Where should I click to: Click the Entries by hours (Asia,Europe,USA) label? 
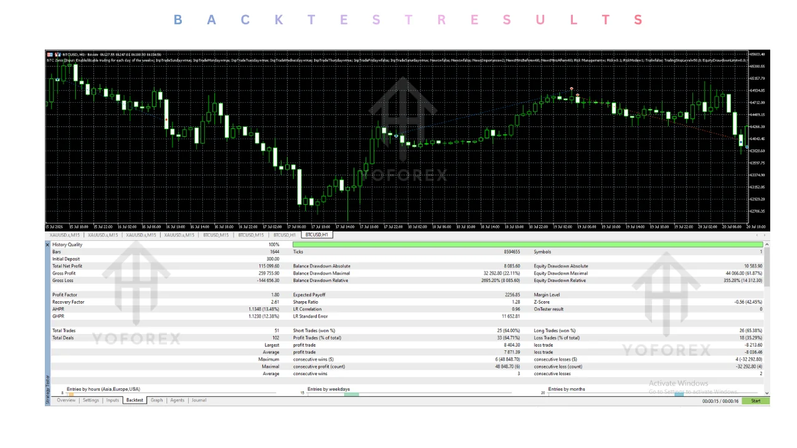pyautogui.click(x=103, y=389)
